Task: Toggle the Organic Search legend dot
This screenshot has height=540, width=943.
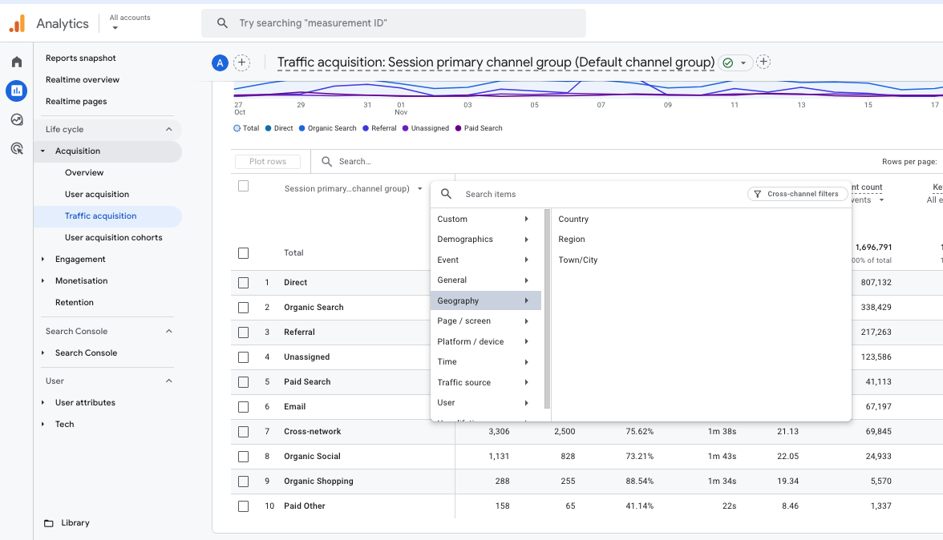Action: click(302, 128)
